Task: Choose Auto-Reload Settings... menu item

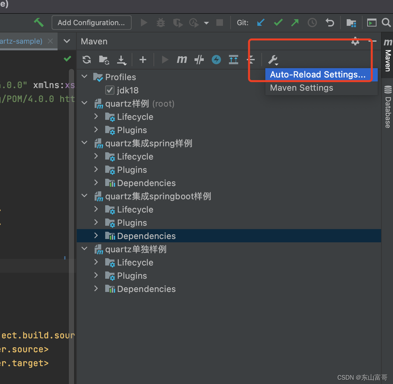Action: 321,74
